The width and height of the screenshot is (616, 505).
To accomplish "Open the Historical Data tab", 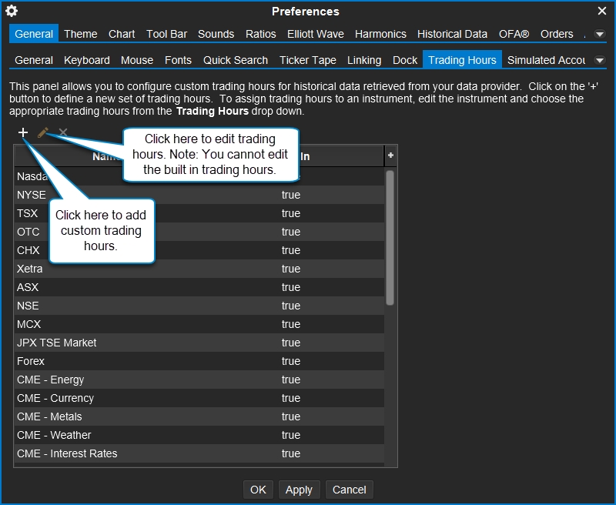I will pos(452,34).
